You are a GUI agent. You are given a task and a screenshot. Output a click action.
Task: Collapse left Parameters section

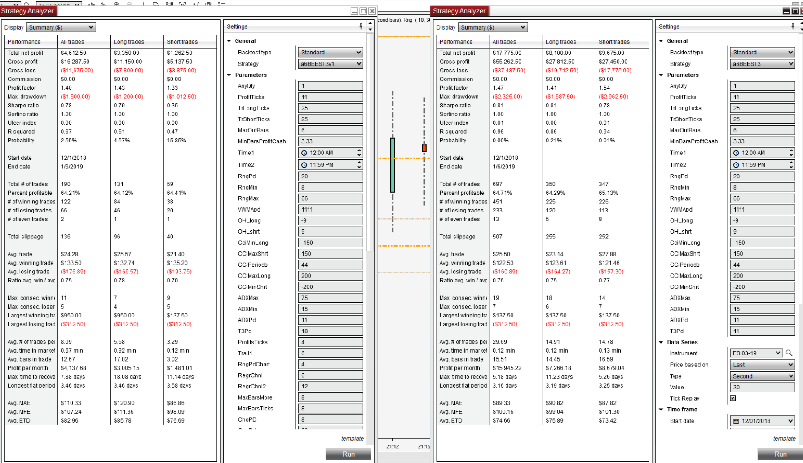(229, 75)
